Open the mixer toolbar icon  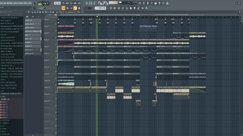pyautogui.click(x=123, y=8)
